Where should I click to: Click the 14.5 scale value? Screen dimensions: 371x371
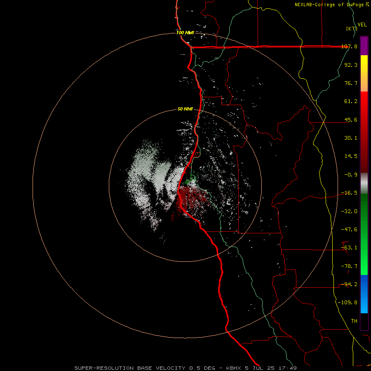point(351,156)
